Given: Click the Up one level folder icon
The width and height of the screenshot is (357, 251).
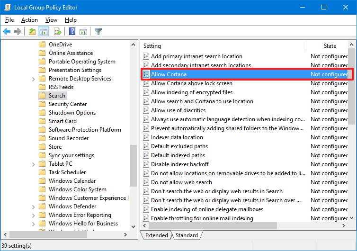Looking at the screenshot, I should 32,32.
